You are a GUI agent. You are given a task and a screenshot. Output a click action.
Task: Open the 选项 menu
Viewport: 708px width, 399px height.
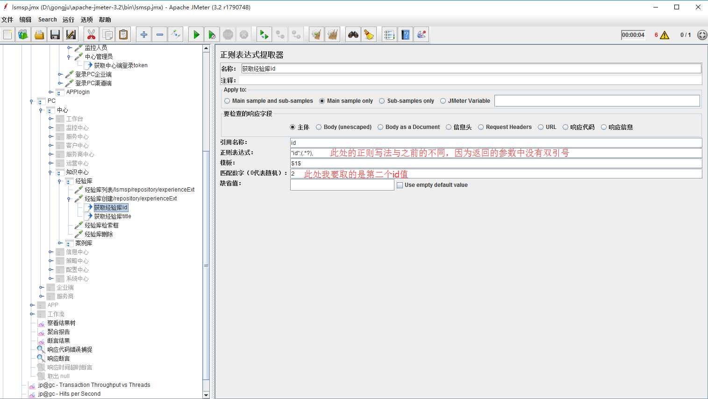[86, 20]
